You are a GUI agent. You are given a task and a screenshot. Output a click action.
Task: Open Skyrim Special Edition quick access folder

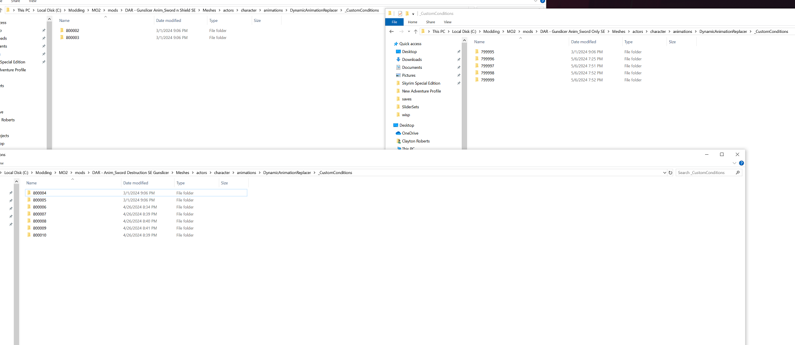tap(421, 83)
